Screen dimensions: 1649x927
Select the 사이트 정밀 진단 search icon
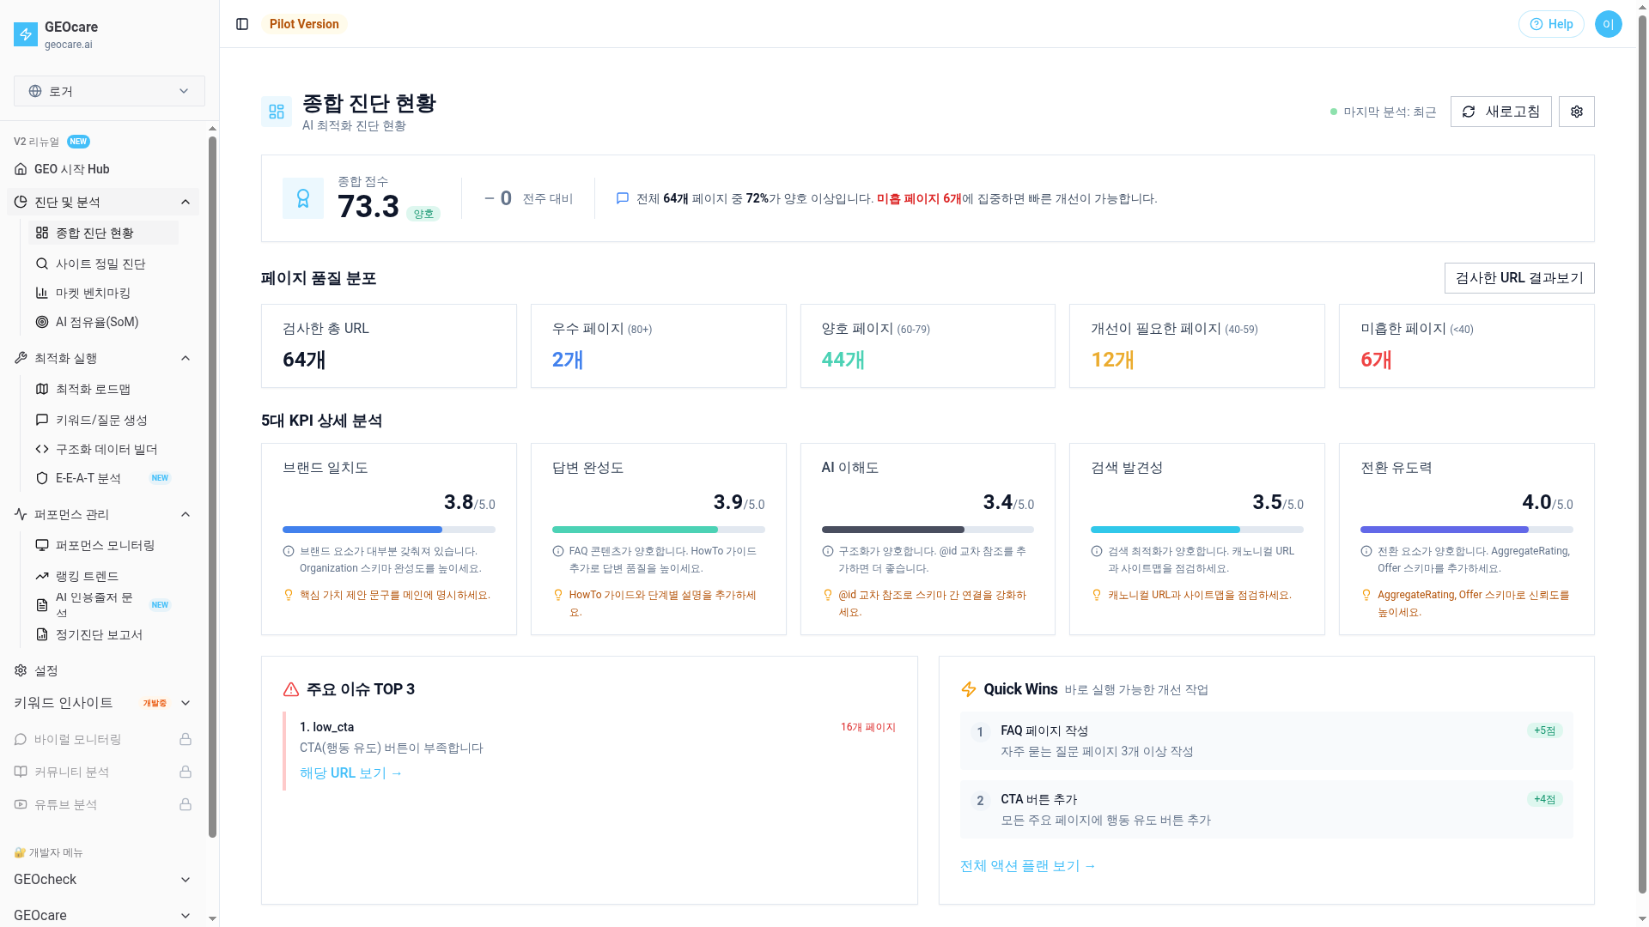click(41, 264)
